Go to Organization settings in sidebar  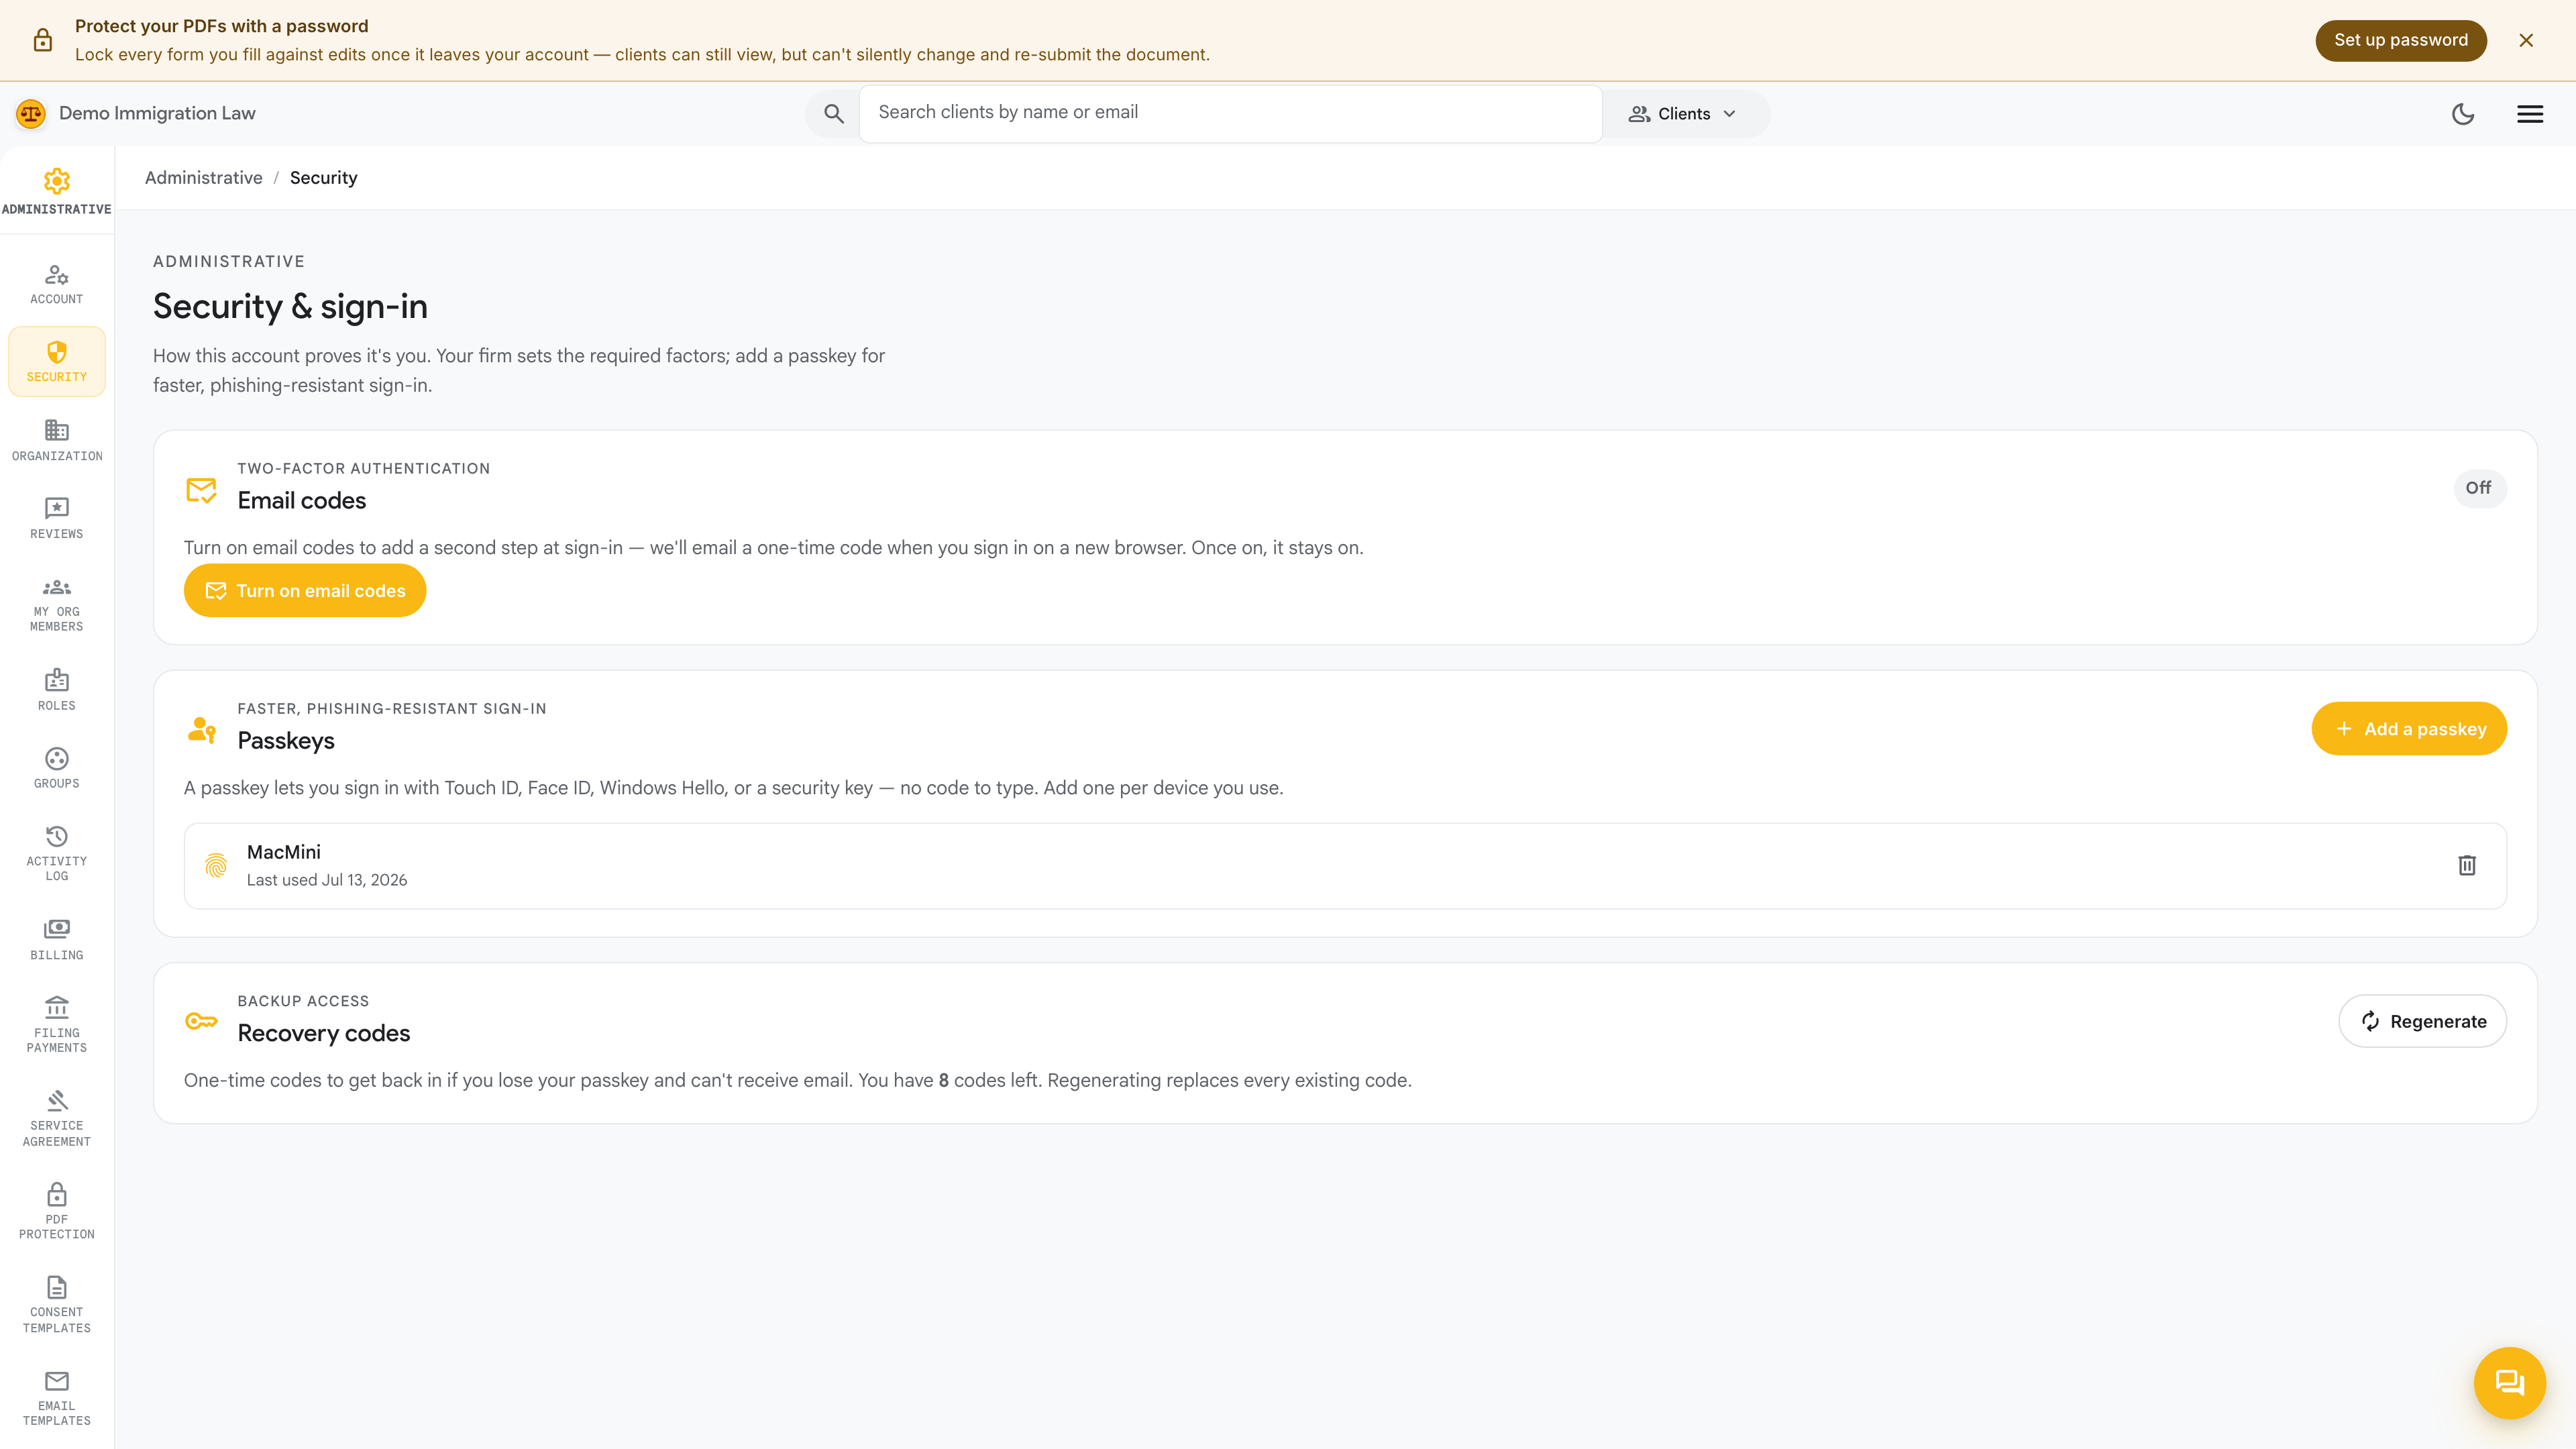[57, 440]
